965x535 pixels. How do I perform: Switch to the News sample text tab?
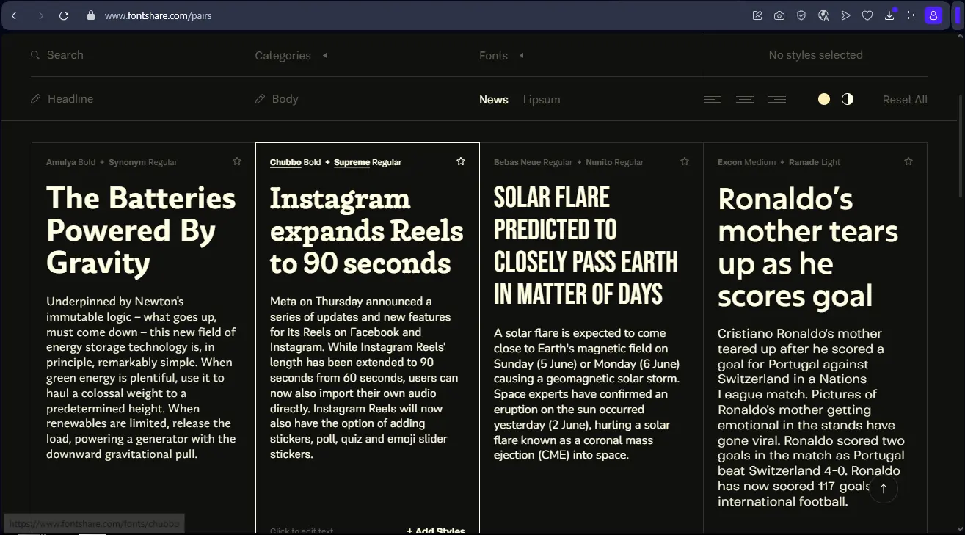494,100
